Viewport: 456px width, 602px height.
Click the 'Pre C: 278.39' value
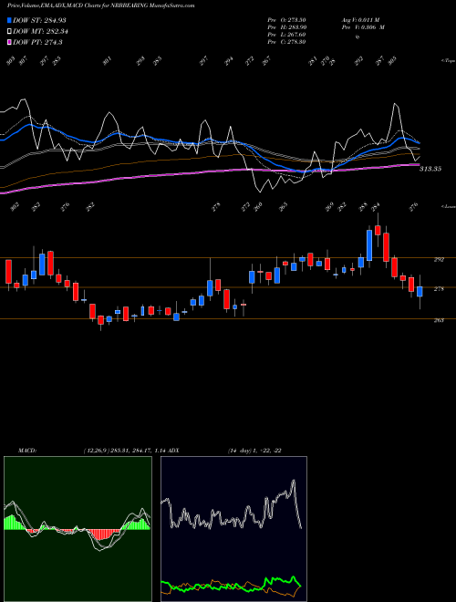click(286, 42)
